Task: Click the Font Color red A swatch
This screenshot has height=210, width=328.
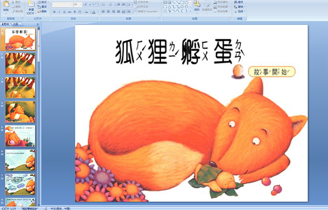Action: (x=94, y=12)
